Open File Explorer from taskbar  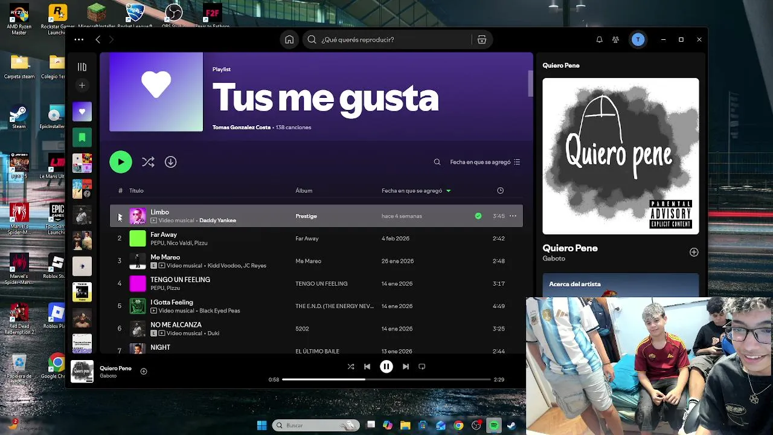tap(405, 425)
